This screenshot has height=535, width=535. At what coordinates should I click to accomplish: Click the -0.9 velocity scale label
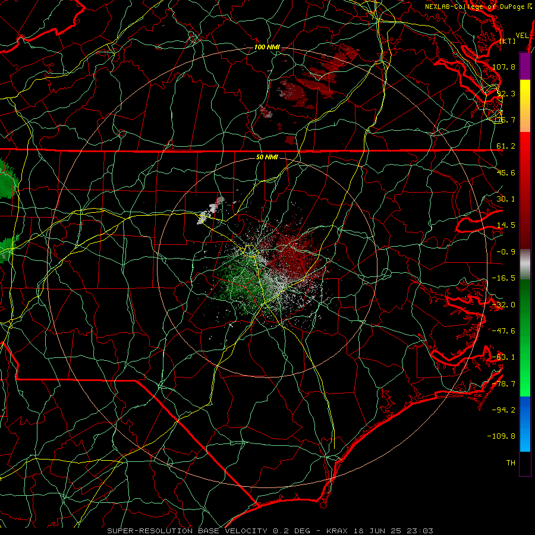[x=506, y=252]
